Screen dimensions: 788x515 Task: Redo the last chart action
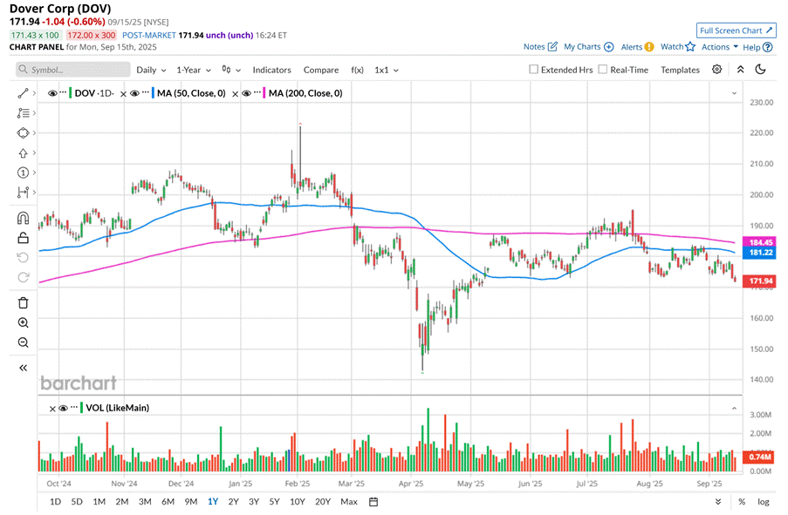[x=23, y=277]
